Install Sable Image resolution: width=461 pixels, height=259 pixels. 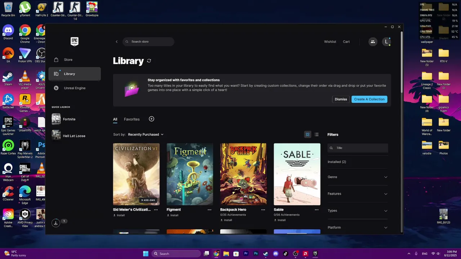click(x=280, y=220)
